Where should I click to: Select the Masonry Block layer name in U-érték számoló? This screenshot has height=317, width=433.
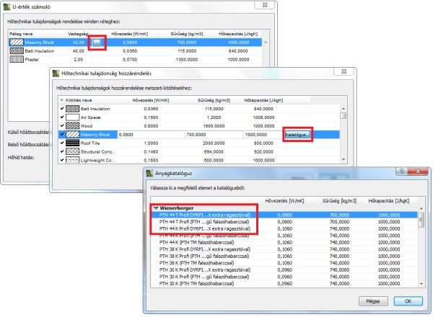[x=40, y=43]
